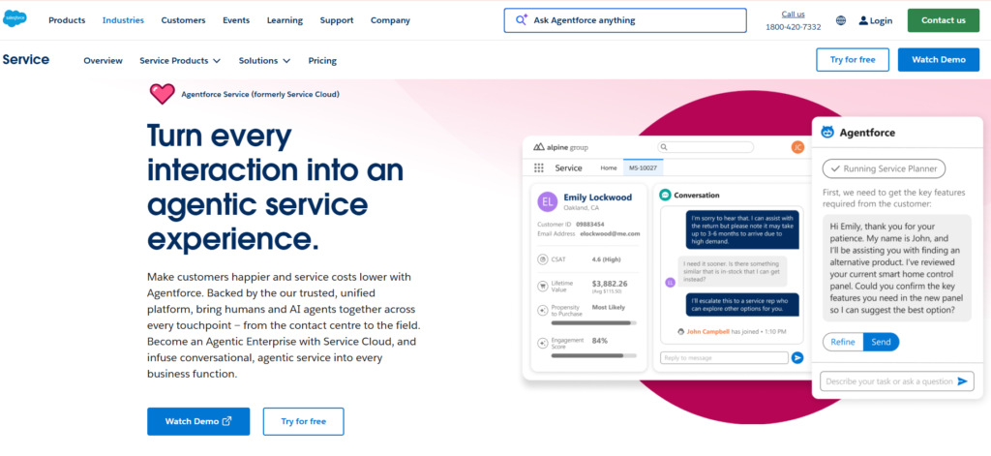Open the Events menu
This screenshot has width=991, height=456.
236,20
